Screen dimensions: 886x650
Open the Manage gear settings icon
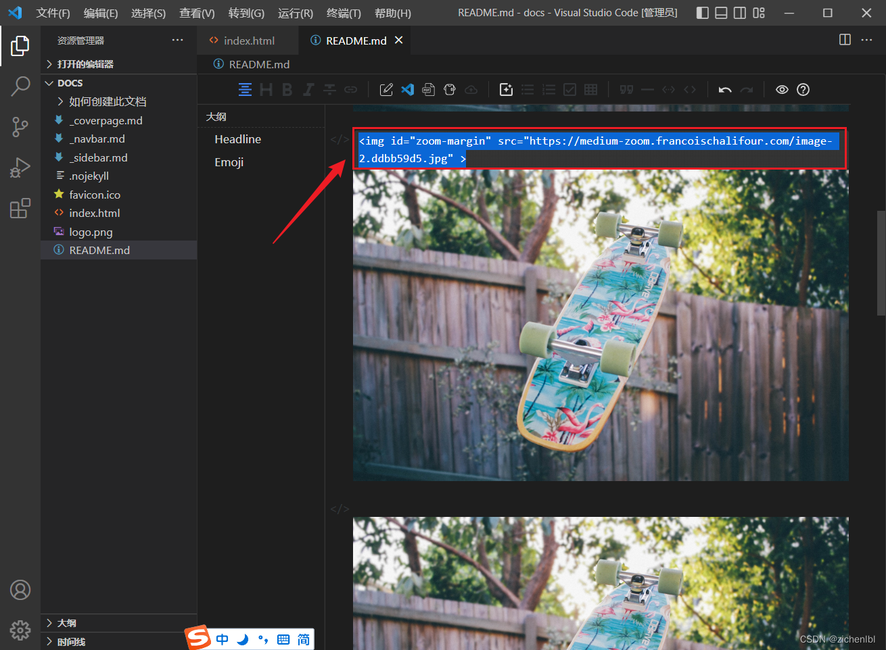click(20, 630)
